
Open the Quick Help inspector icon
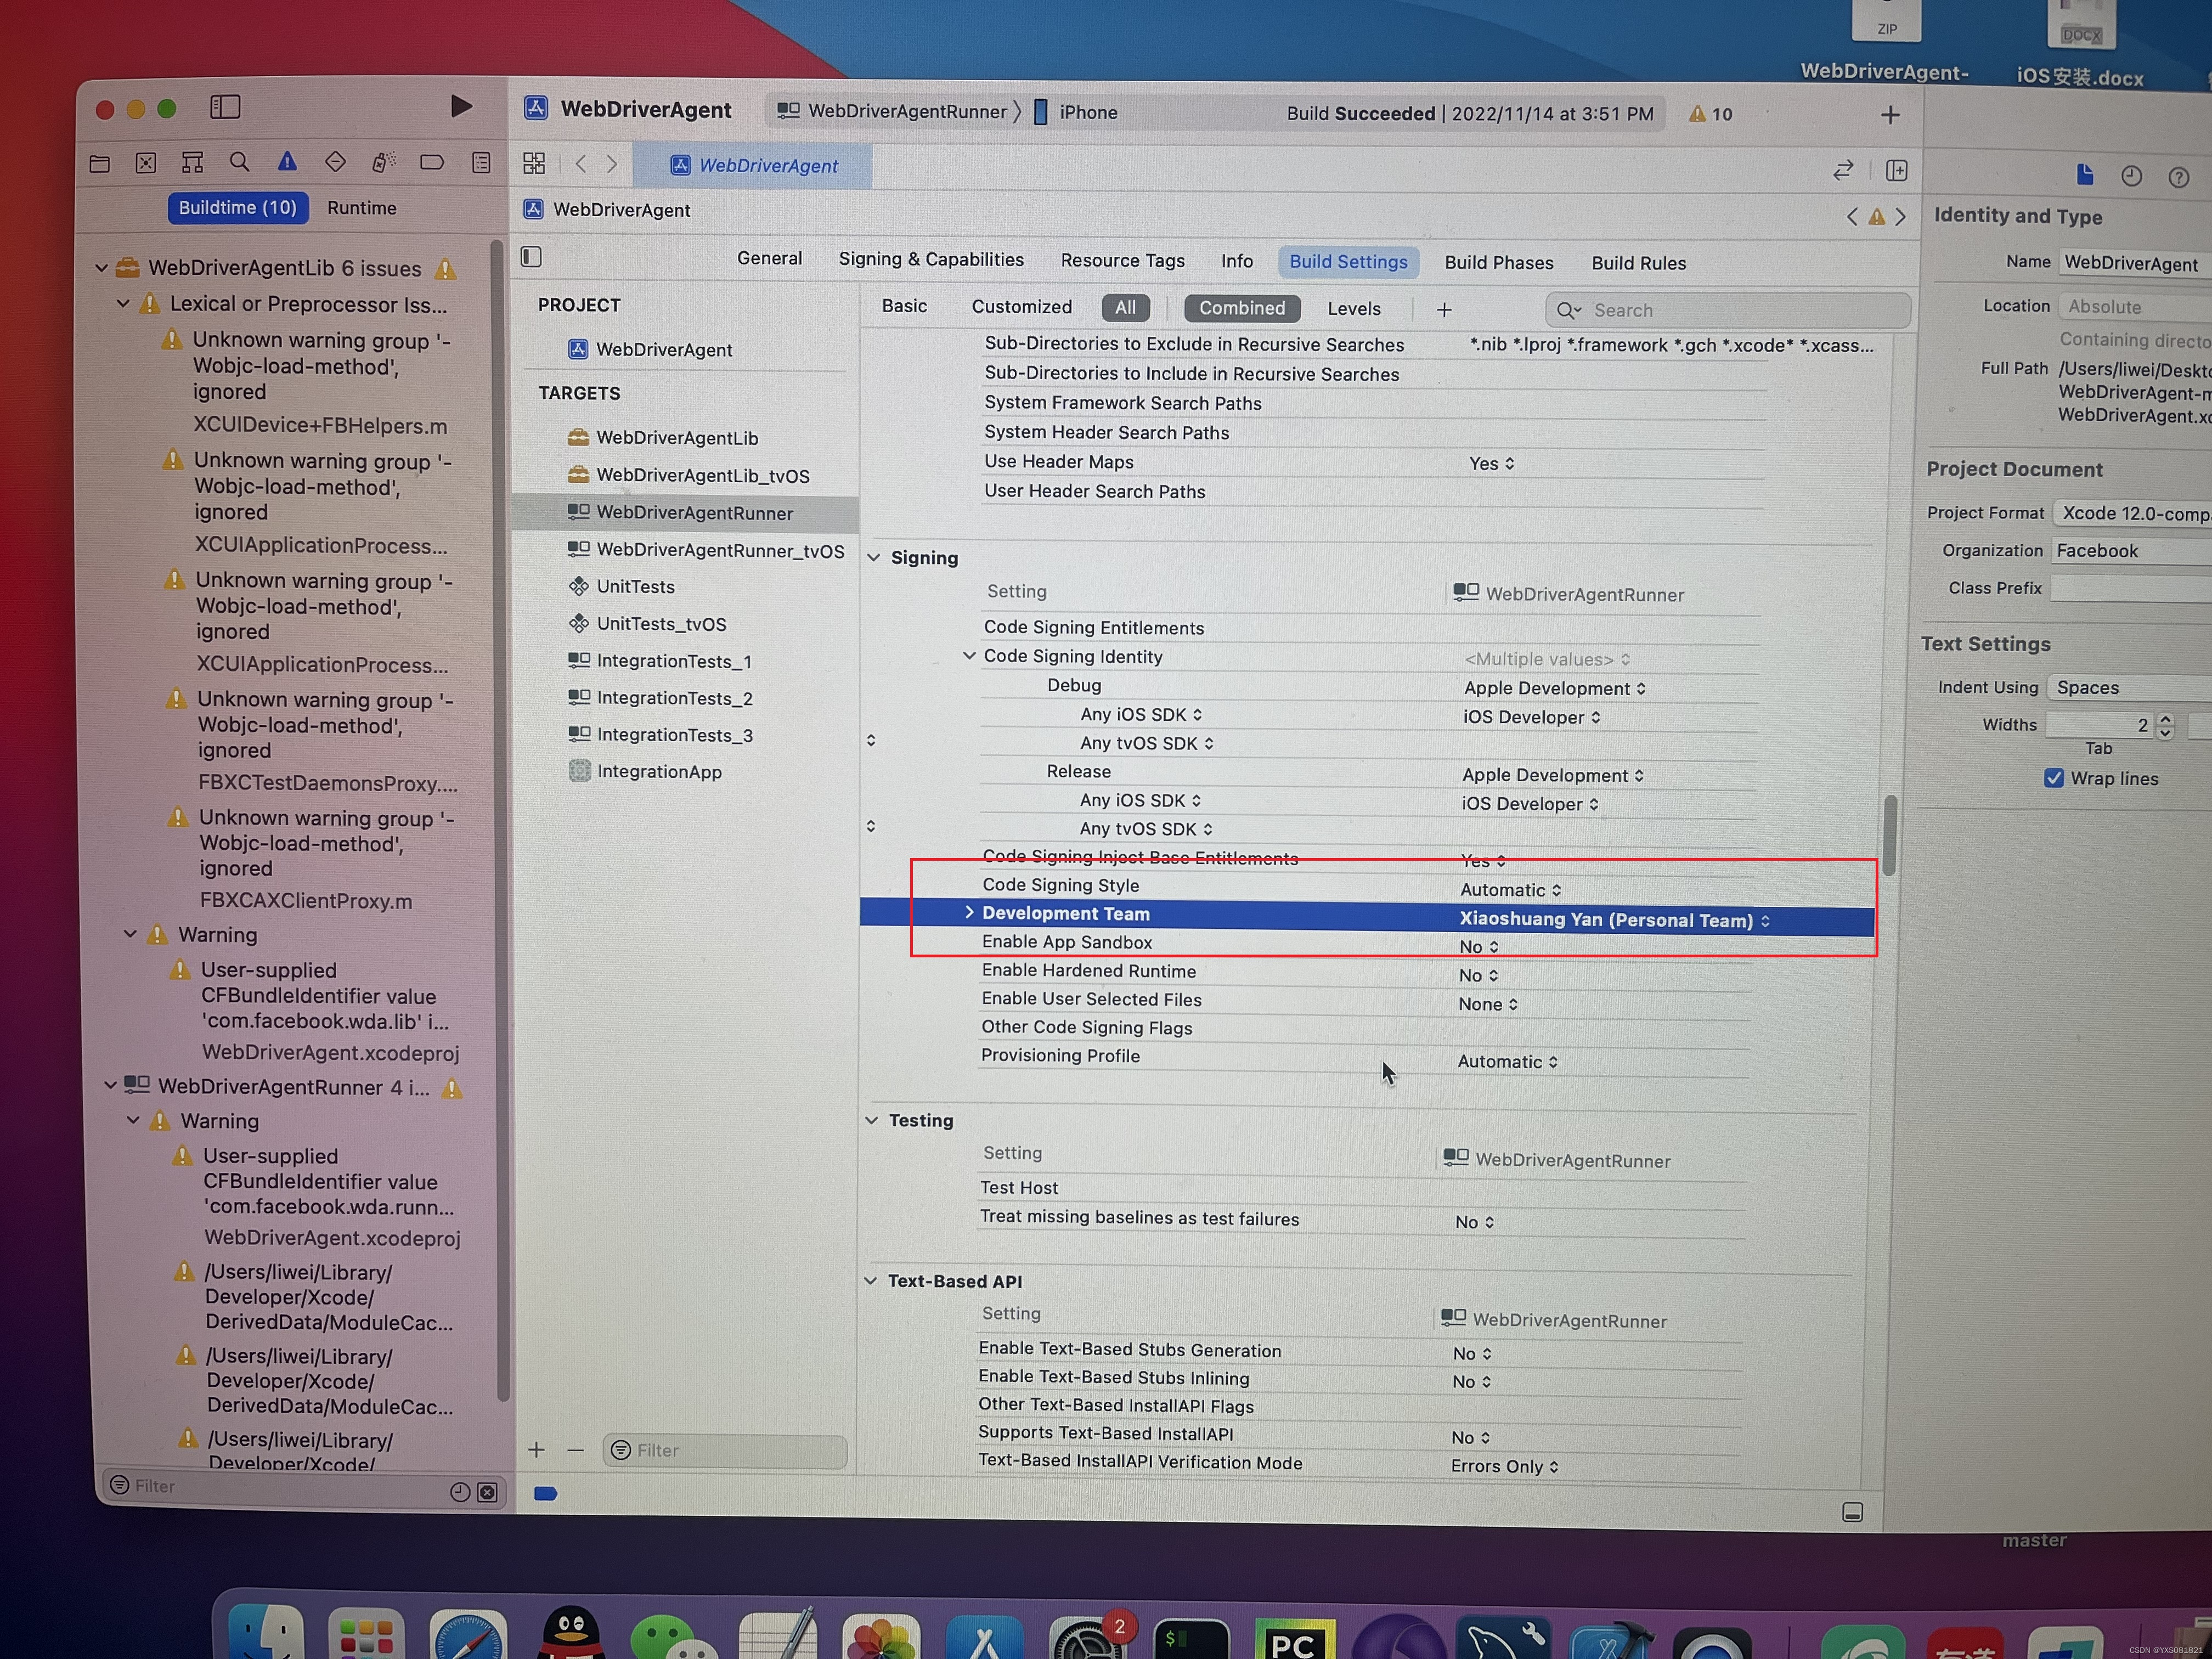[x=2178, y=177]
